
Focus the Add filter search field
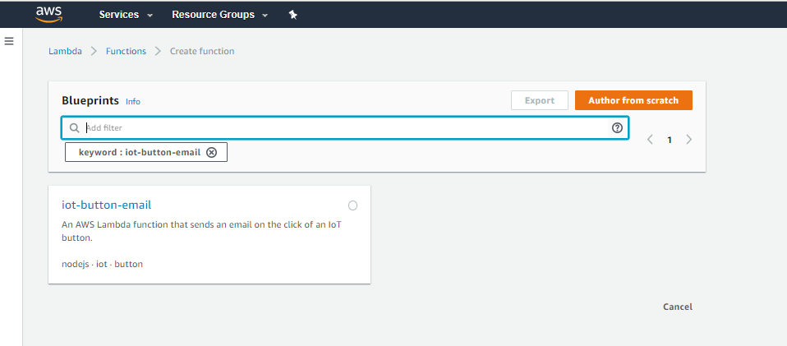[x=345, y=128]
